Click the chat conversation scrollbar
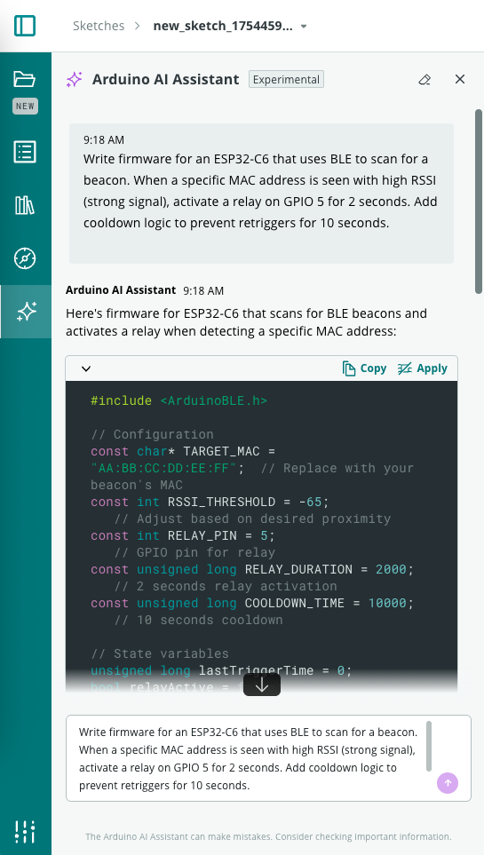Image resolution: width=484 pixels, height=855 pixels. tap(479, 202)
